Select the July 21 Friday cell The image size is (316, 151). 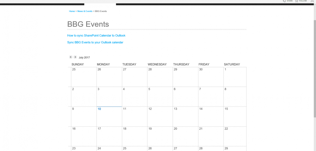pos(211,136)
